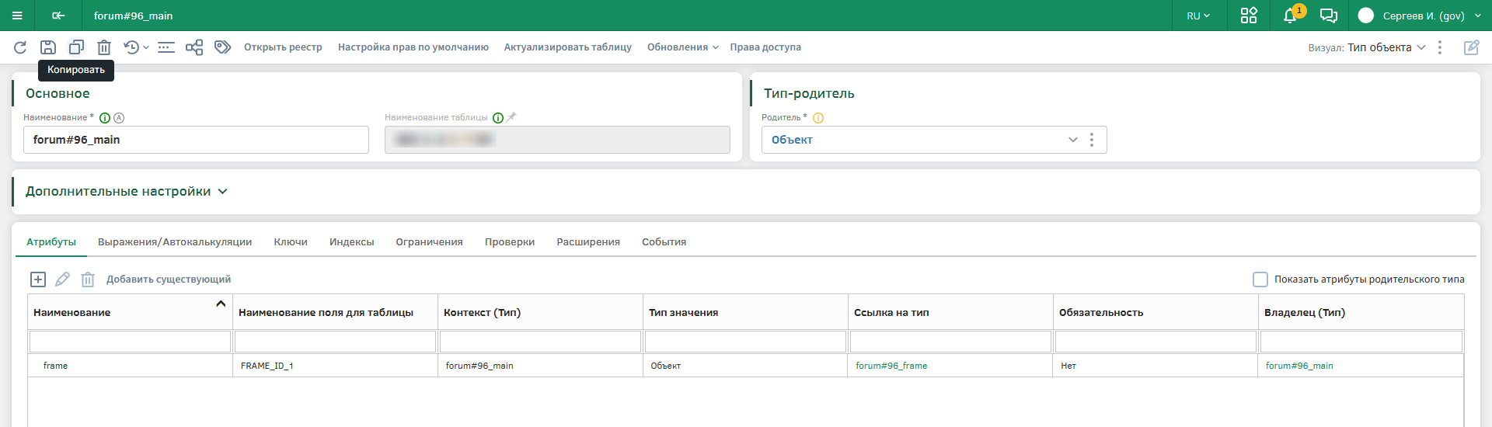
Task: Switch to the Индексы tab
Action: click(x=351, y=242)
